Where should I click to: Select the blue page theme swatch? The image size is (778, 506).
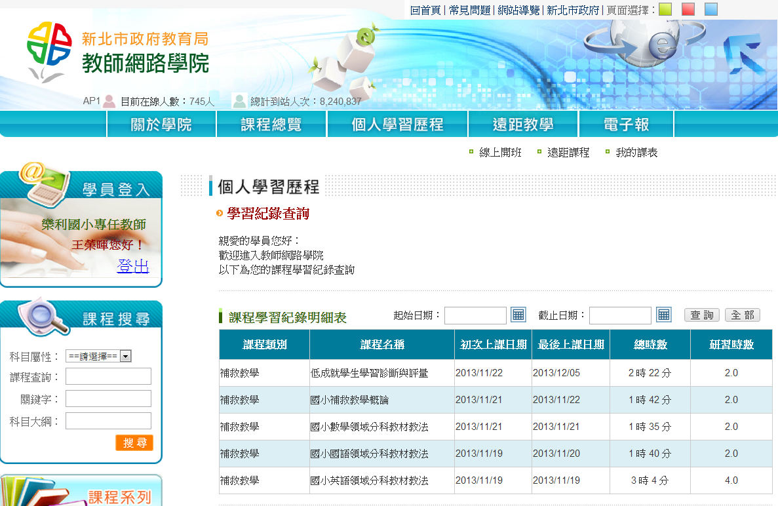tap(711, 9)
